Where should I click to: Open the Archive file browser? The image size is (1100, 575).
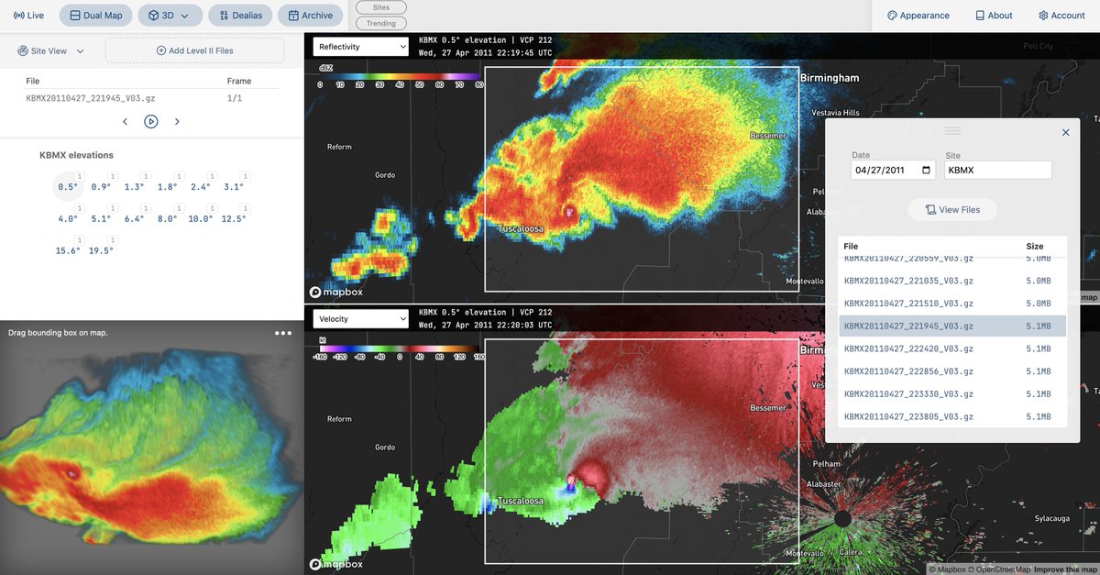(310, 15)
